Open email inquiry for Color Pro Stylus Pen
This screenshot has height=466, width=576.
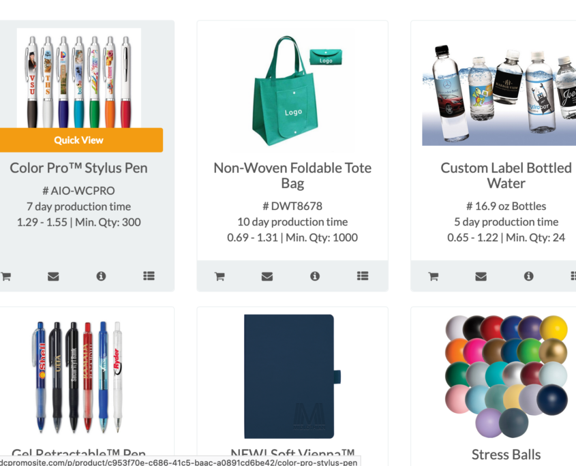tap(53, 276)
